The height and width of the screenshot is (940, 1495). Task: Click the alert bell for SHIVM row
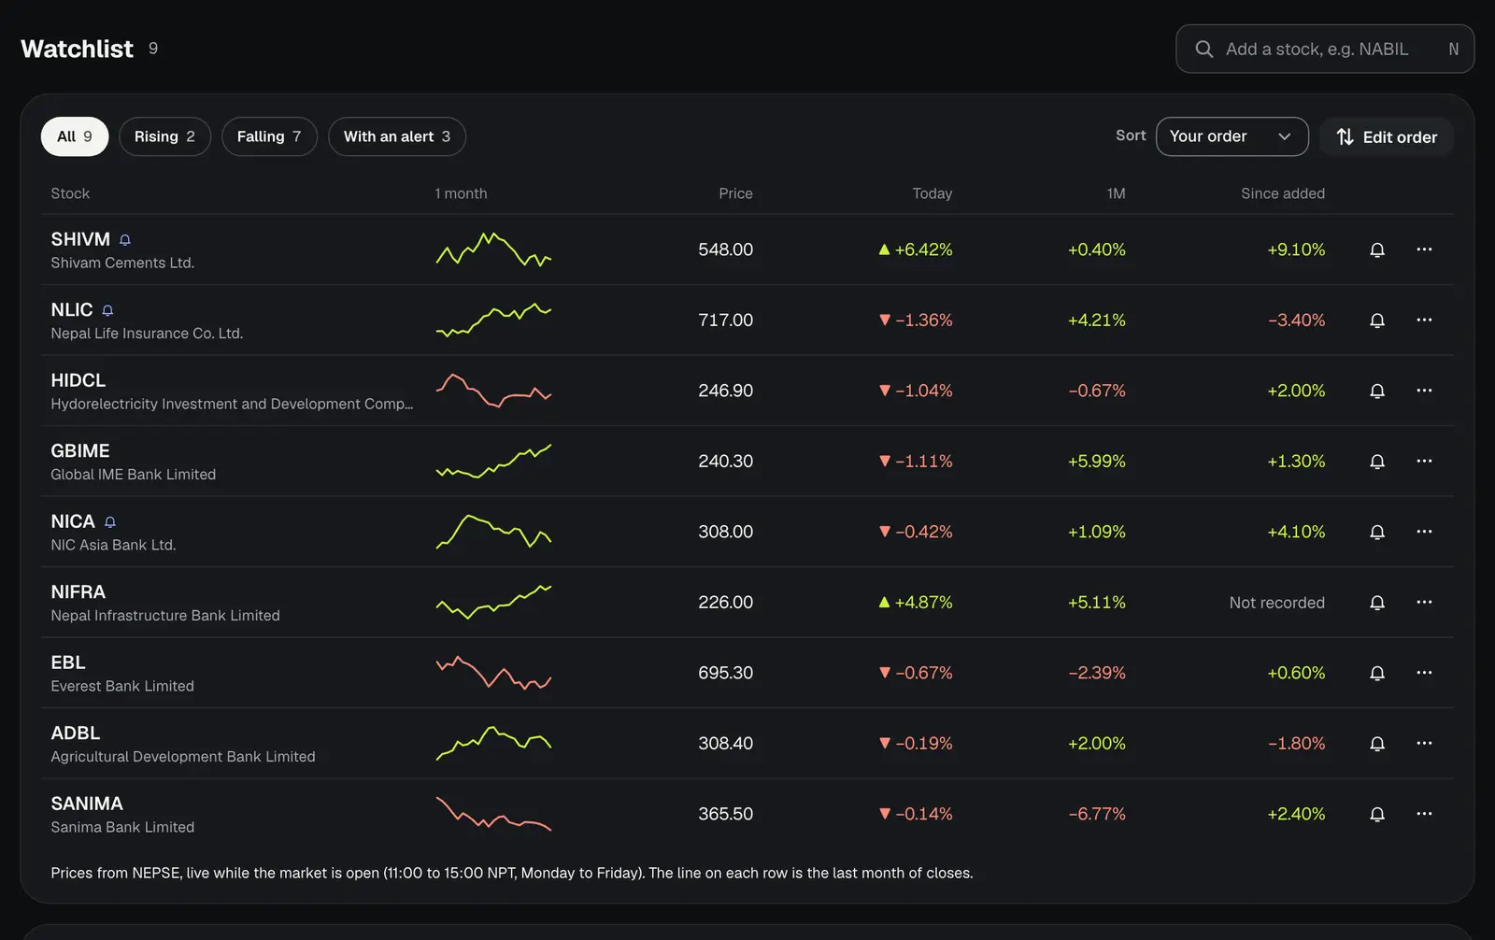click(x=1377, y=249)
